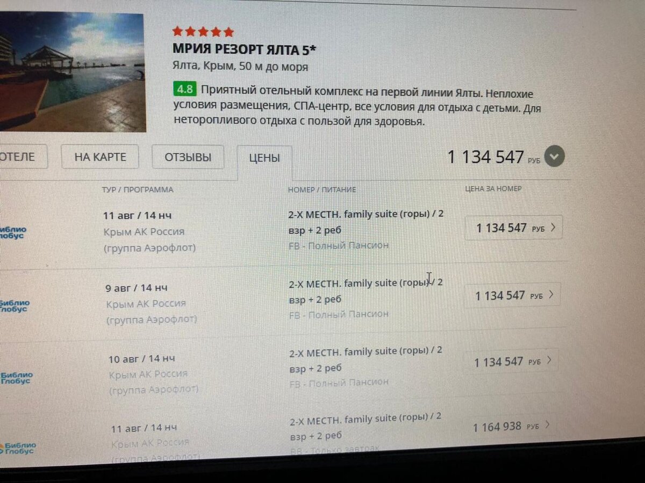Switch to the НА КАРТЕ tab
This screenshot has height=483, width=645.
point(100,157)
